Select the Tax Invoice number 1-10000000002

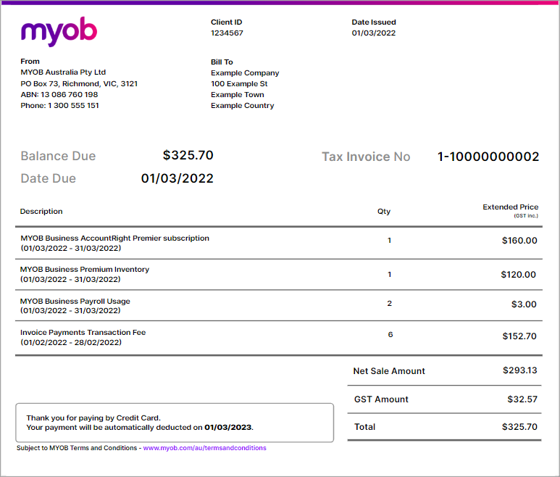coord(488,157)
